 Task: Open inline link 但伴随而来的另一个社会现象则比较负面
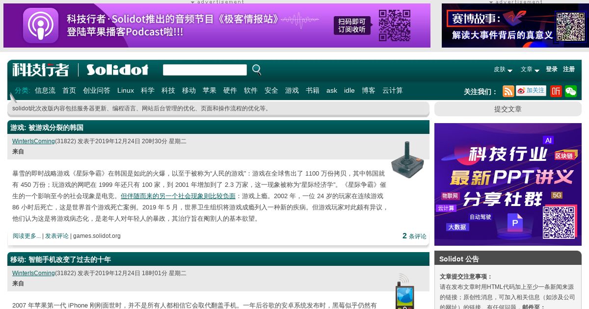[178, 196]
